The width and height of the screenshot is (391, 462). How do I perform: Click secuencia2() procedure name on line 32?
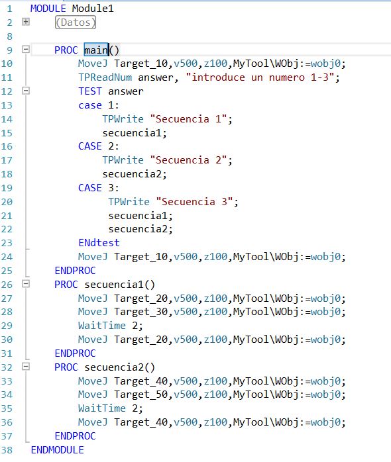pos(119,367)
